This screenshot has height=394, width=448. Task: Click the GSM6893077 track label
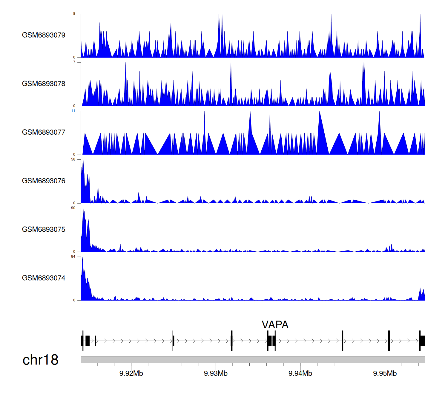(44, 133)
